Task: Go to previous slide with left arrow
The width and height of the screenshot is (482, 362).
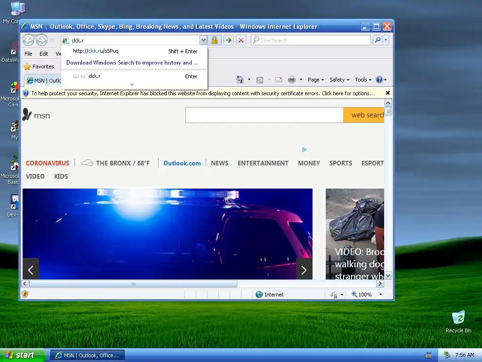Action: point(31,269)
